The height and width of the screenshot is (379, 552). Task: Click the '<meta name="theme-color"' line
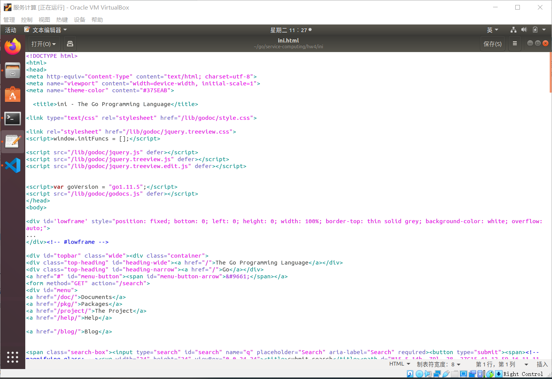(100, 90)
